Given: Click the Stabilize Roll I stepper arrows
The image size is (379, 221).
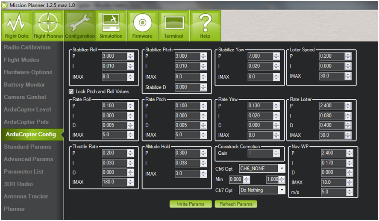Looking at the screenshot, I should pos(130,66).
